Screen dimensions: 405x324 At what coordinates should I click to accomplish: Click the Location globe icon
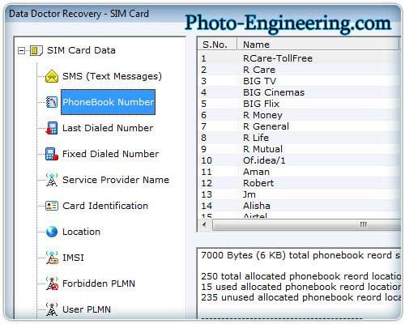tap(52, 232)
